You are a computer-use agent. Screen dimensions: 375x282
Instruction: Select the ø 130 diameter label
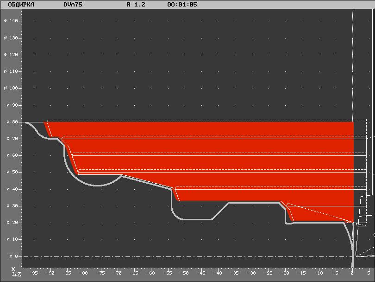click(11, 38)
